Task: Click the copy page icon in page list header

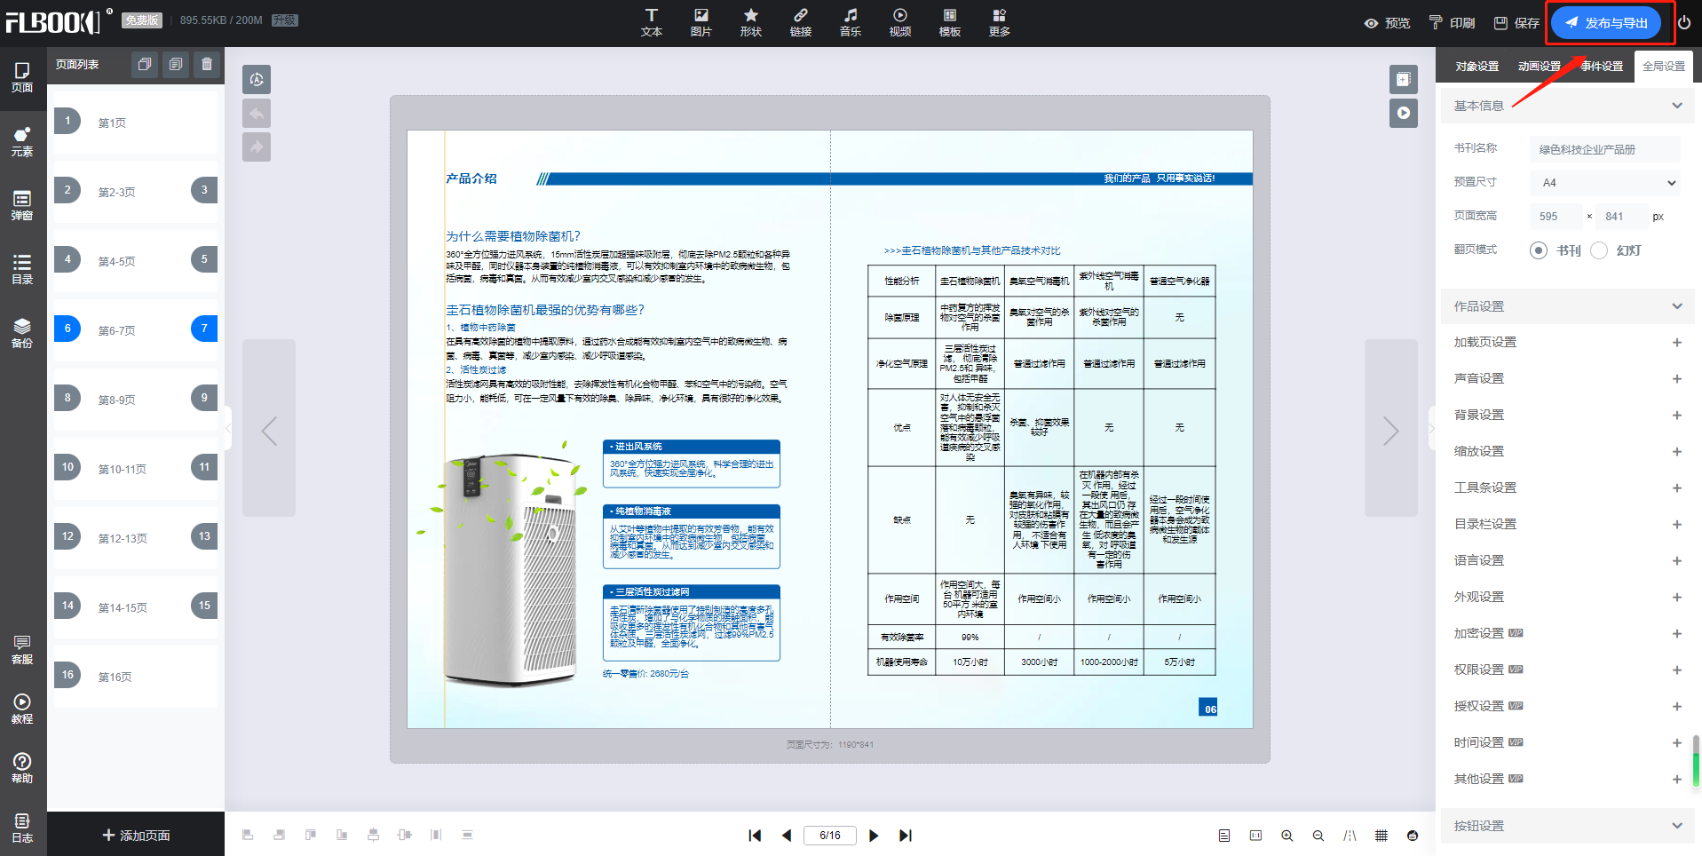Action: coord(145,64)
